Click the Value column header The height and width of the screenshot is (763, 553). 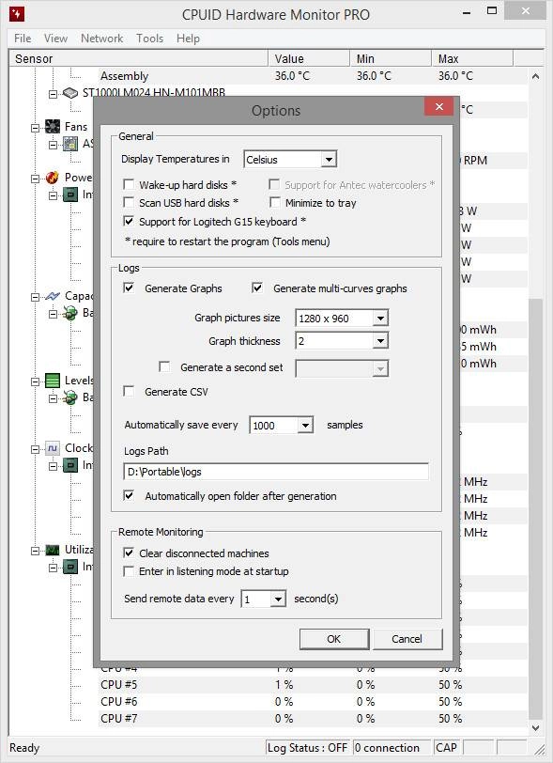tap(309, 59)
